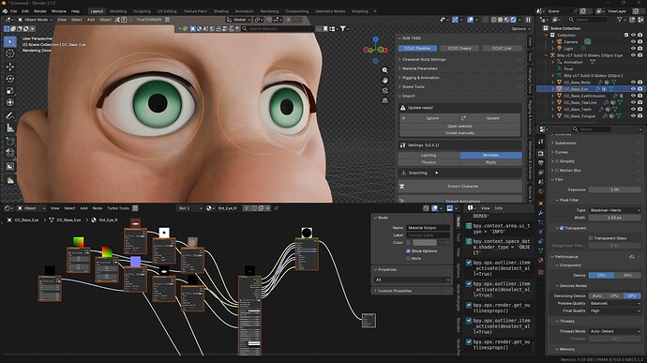Click the viewport zoom magnifier icon
The image size is (647, 363).
pyautogui.click(x=384, y=70)
